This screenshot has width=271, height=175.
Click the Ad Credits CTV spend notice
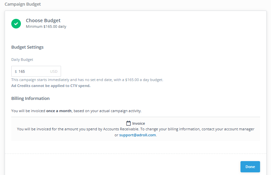tap(51, 86)
